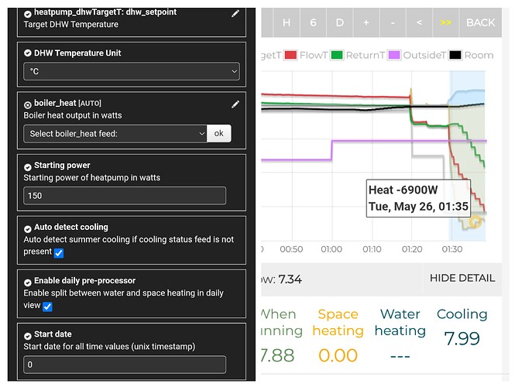
Task: Click the status icon next to boiler_heat
Action: click(28, 104)
